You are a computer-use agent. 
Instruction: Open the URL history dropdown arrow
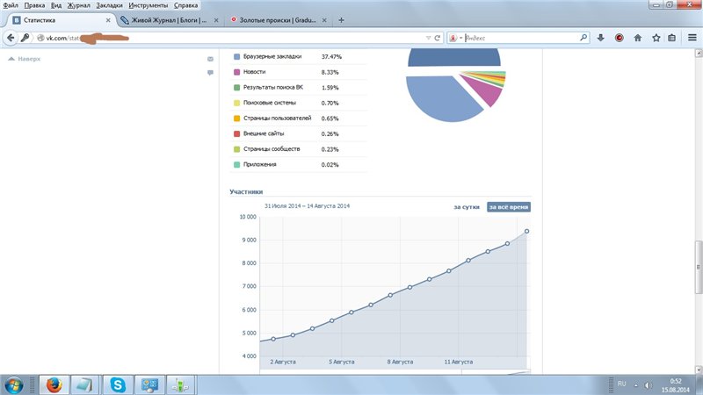(x=428, y=38)
